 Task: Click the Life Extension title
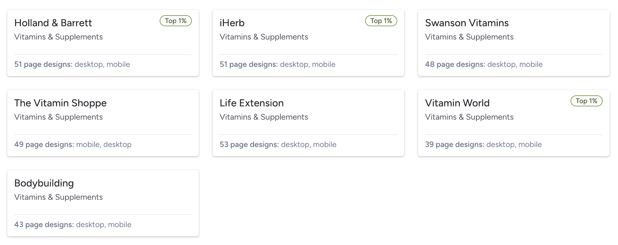pos(251,103)
